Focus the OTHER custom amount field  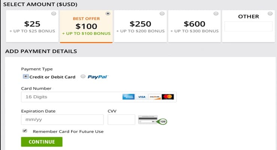(x=249, y=27)
